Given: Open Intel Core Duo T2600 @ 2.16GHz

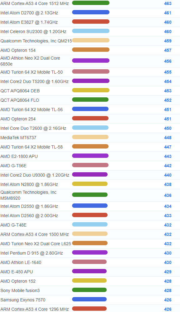Looking at the screenshot, I should [33, 128].
